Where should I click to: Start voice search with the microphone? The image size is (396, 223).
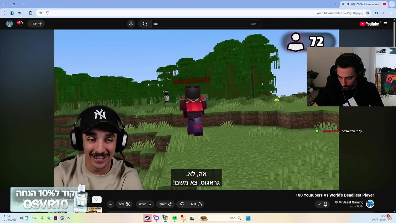(x=131, y=24)
